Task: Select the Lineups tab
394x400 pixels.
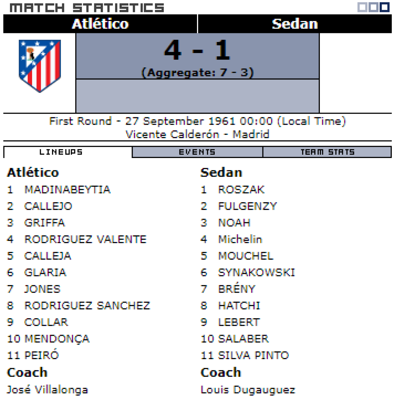Action: coord(61,152)
